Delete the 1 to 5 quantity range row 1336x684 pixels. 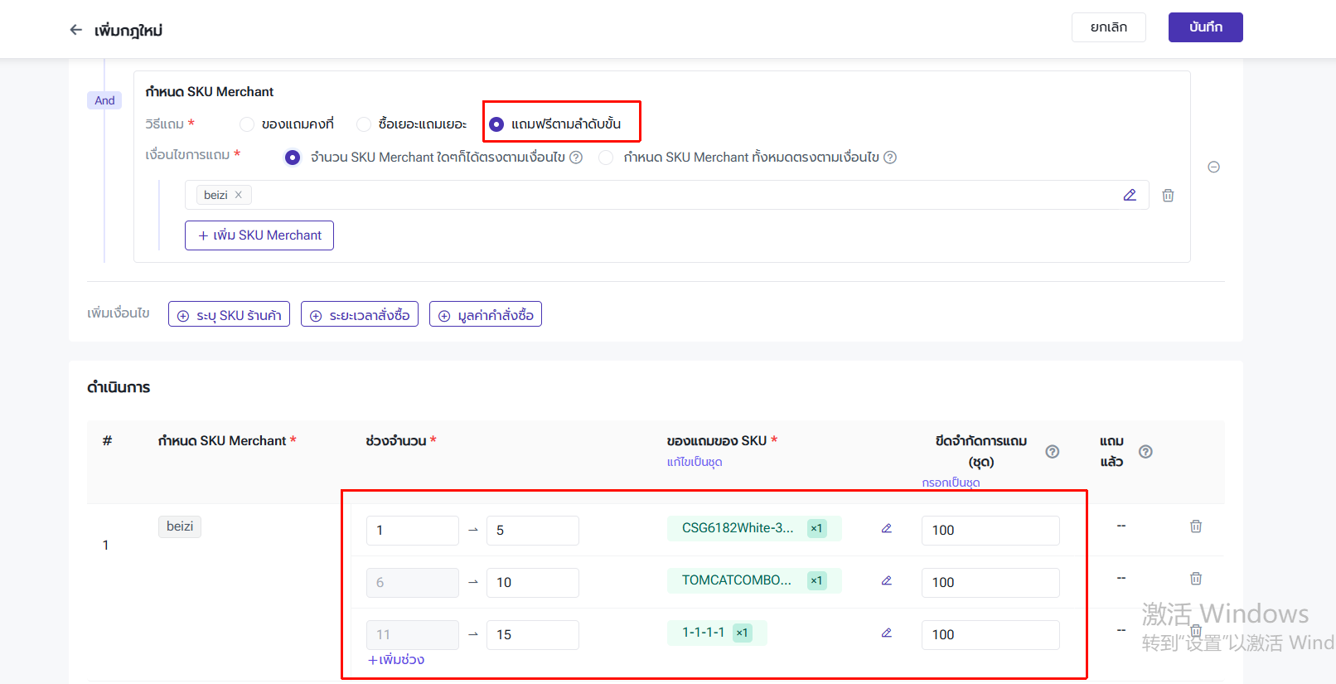(x=1196, y=526)
